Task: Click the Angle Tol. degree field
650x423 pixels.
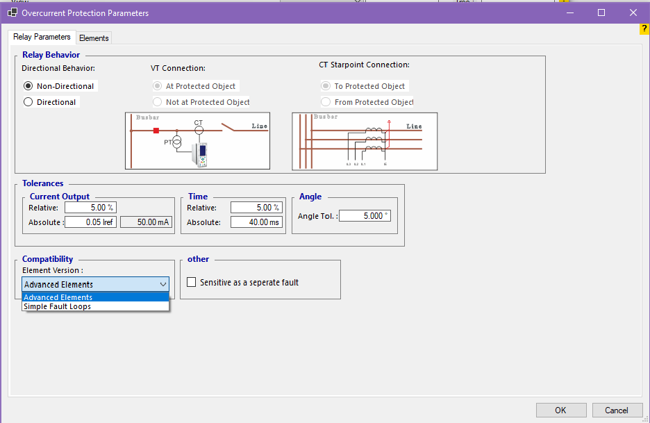Action: pyautogui.click(x=365, y=216)
